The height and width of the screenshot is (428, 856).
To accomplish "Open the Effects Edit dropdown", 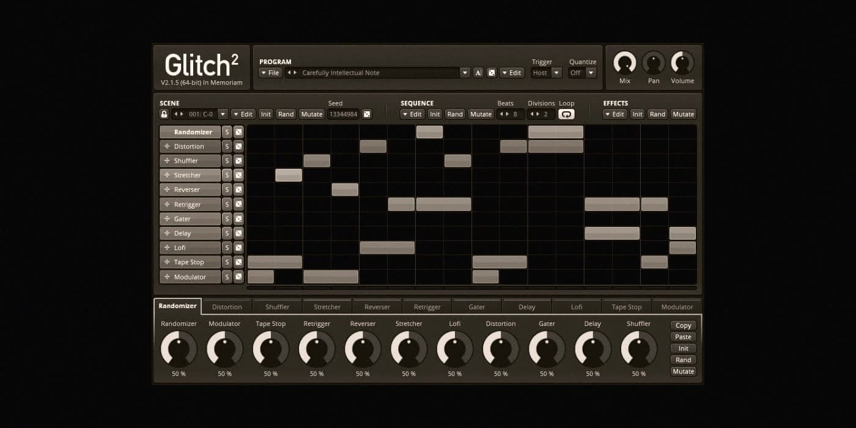I will 615,114.
